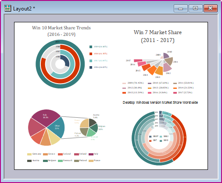Close the Layout2 window
Image resolution: width=222 pixels, height=183 pixels.
(211, 8)
